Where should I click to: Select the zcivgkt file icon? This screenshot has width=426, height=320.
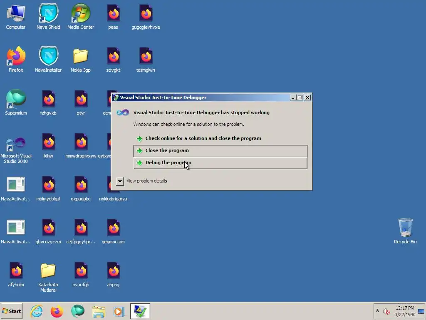point(113,60)
